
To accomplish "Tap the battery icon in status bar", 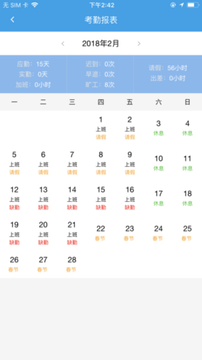I will point(193,5).
